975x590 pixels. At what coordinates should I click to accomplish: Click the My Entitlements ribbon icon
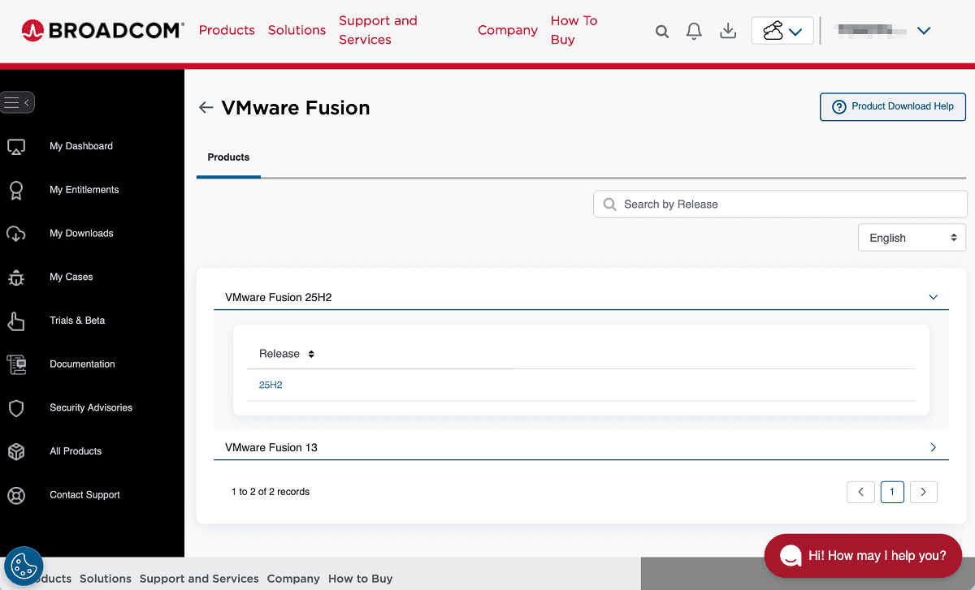point(16,190)
